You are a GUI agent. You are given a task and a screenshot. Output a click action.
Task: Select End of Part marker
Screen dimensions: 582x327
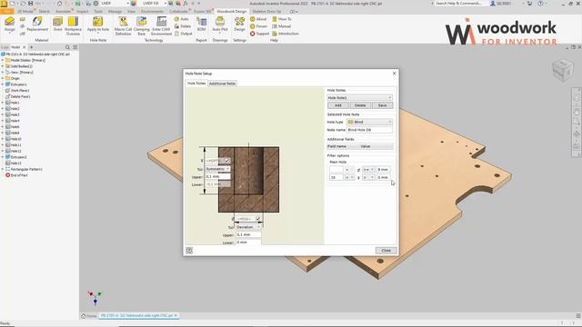pyautogui.click(x=16, y=175)
